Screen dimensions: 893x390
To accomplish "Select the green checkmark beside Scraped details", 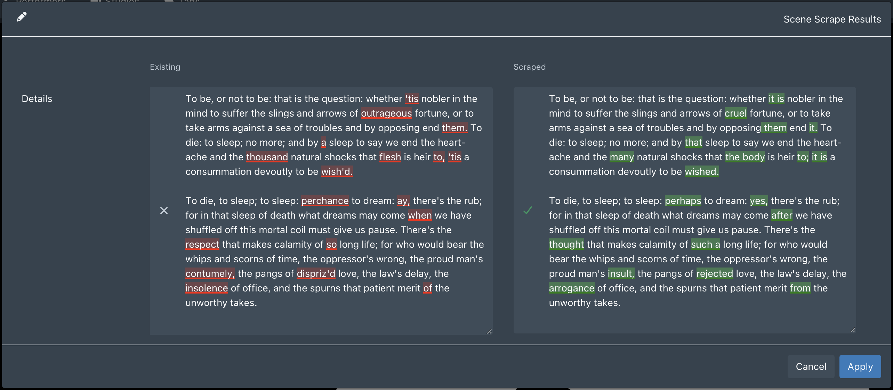I will point(528,210).
